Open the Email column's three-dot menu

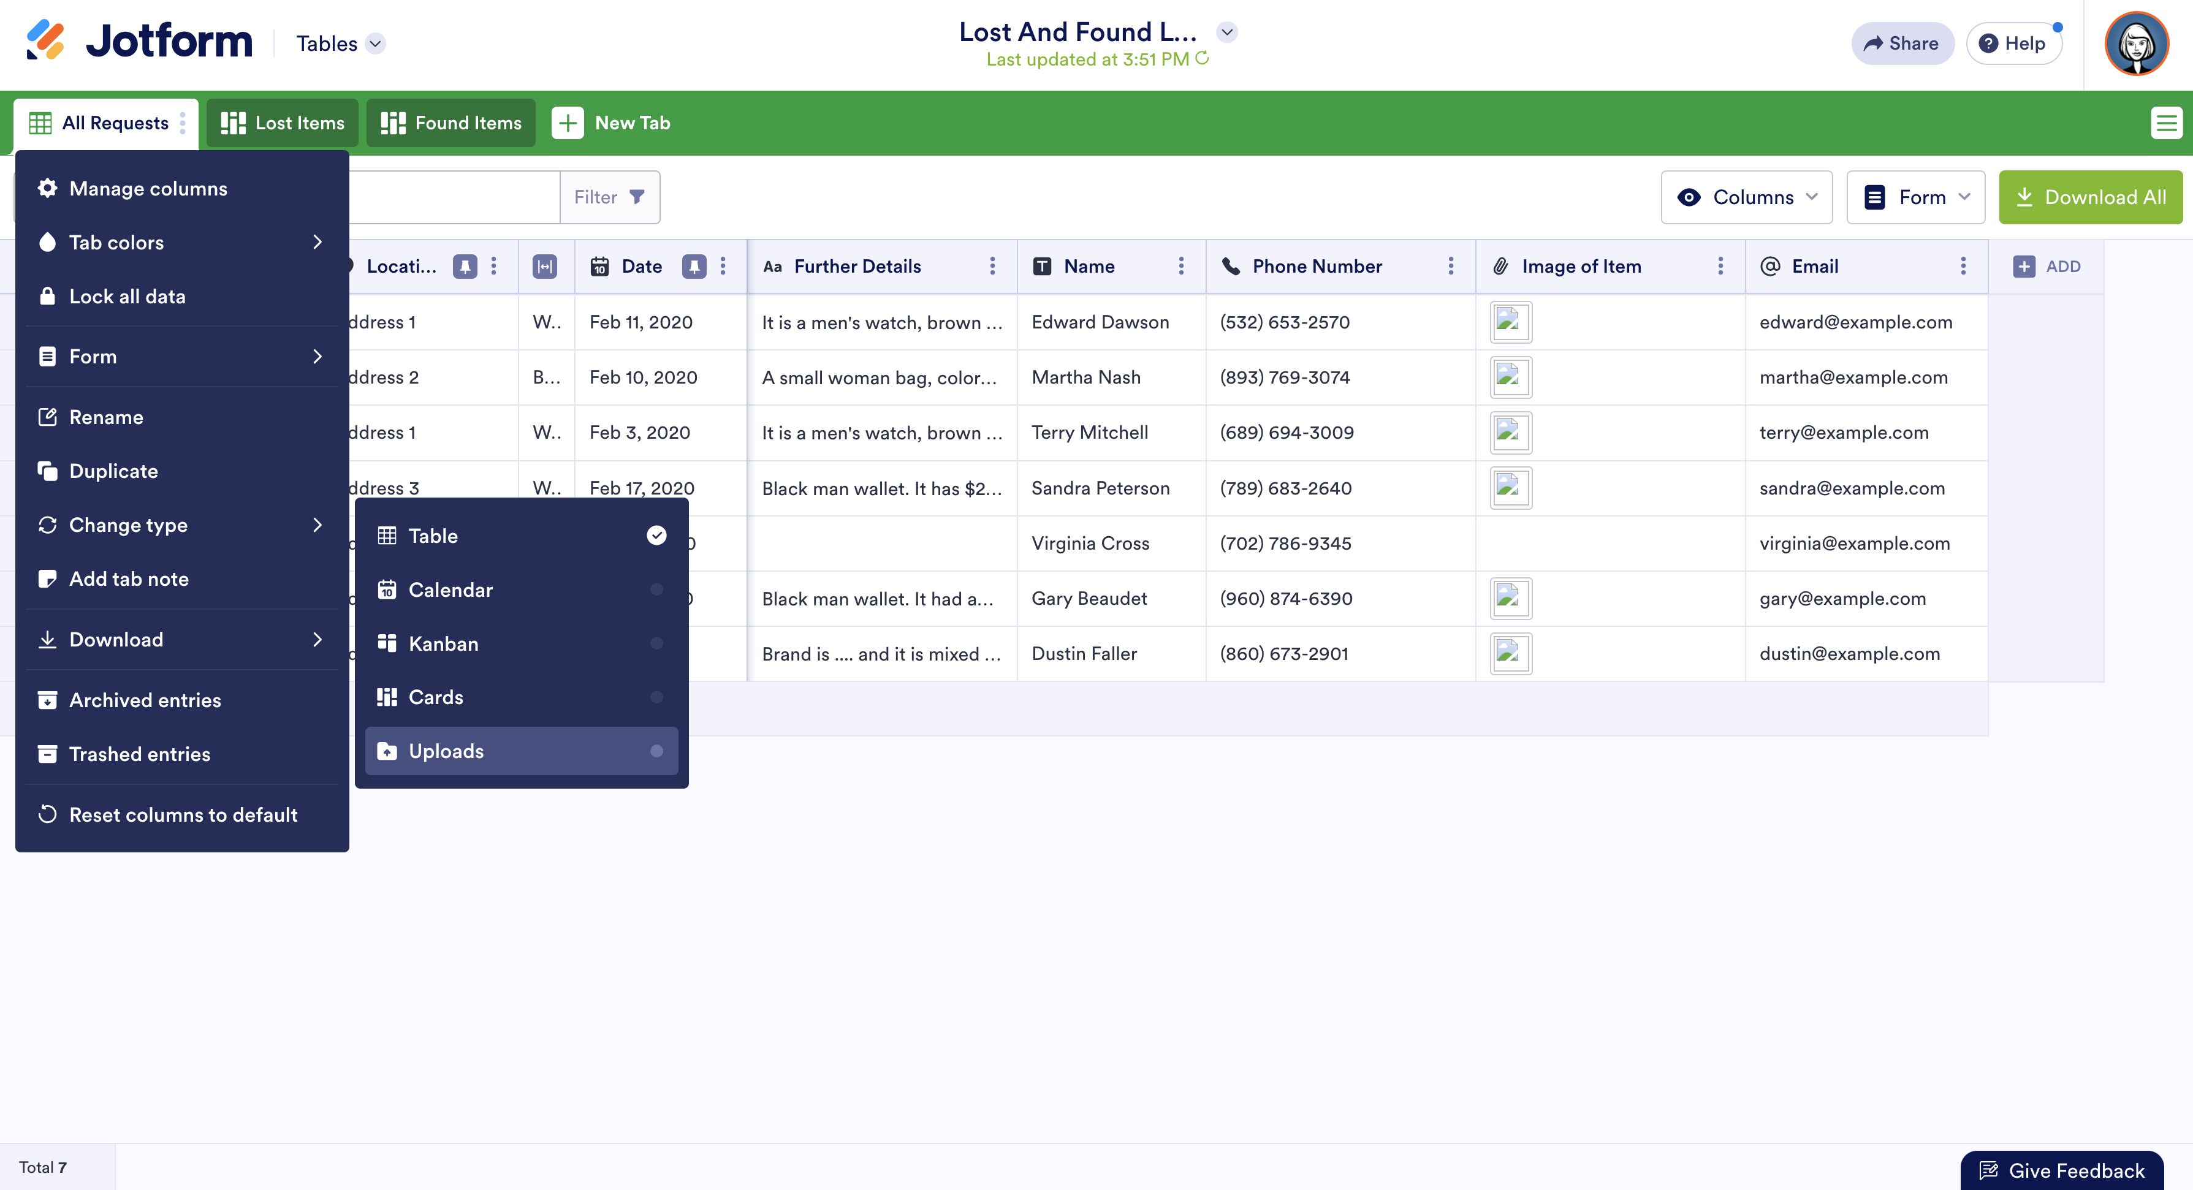coord(1963,267)
